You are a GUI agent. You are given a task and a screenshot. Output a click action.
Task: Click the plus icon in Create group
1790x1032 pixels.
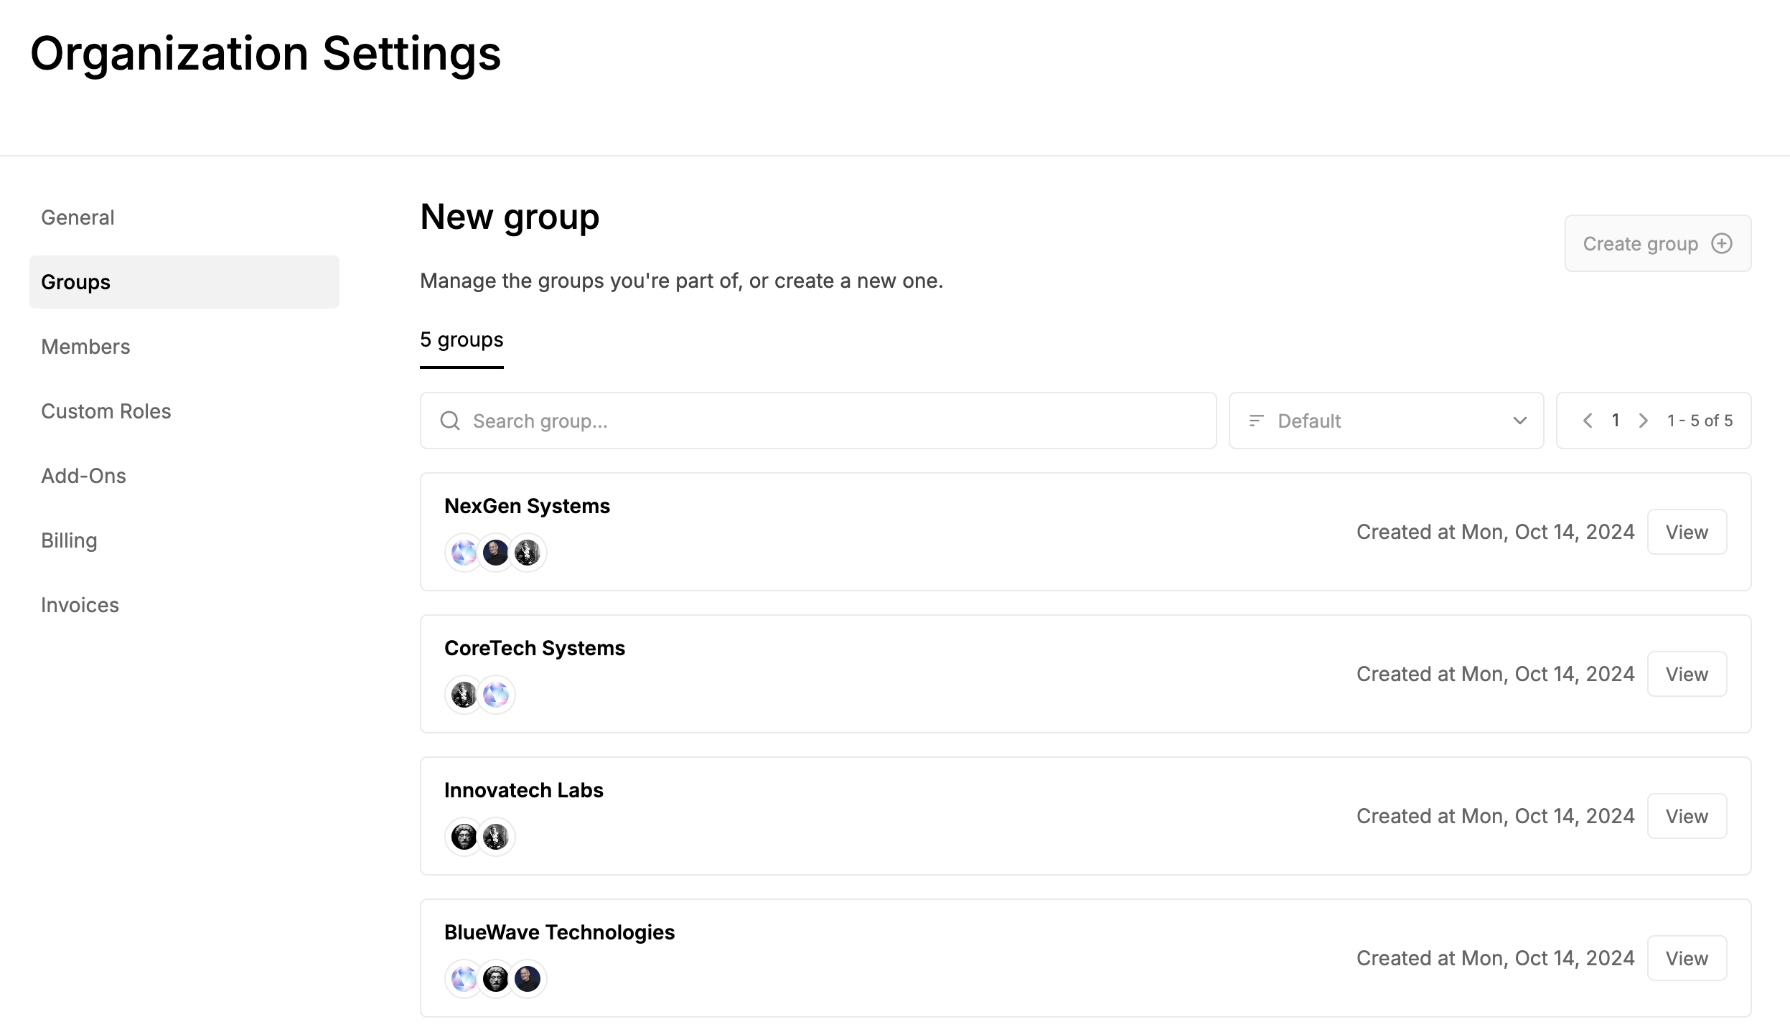(1722, 243)
